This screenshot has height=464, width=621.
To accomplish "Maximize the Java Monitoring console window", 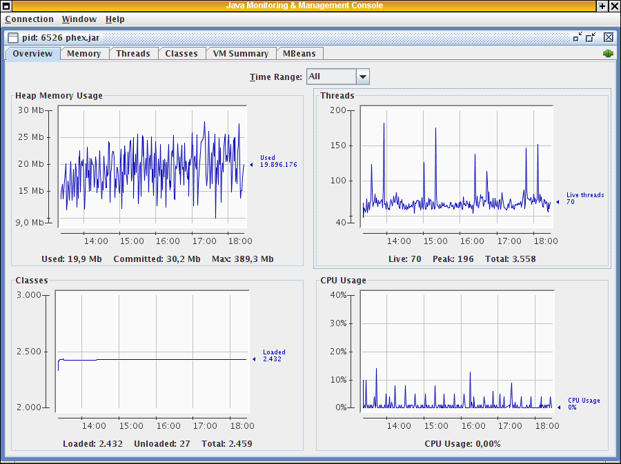I will point(602,6).
